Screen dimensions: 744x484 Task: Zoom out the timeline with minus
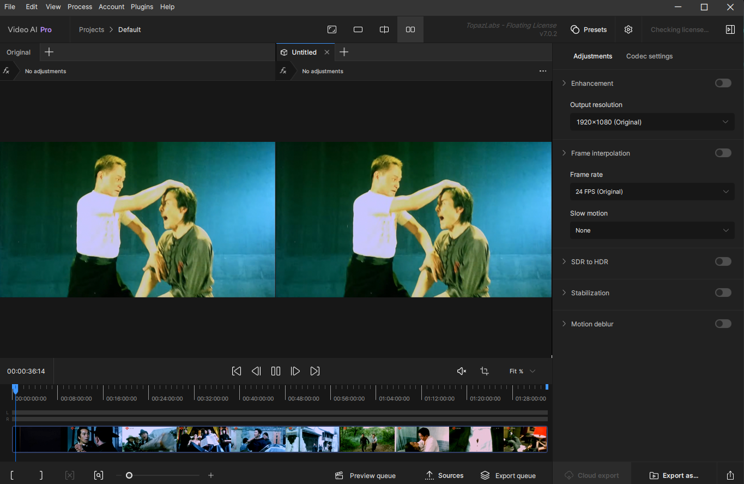point(119,475)
